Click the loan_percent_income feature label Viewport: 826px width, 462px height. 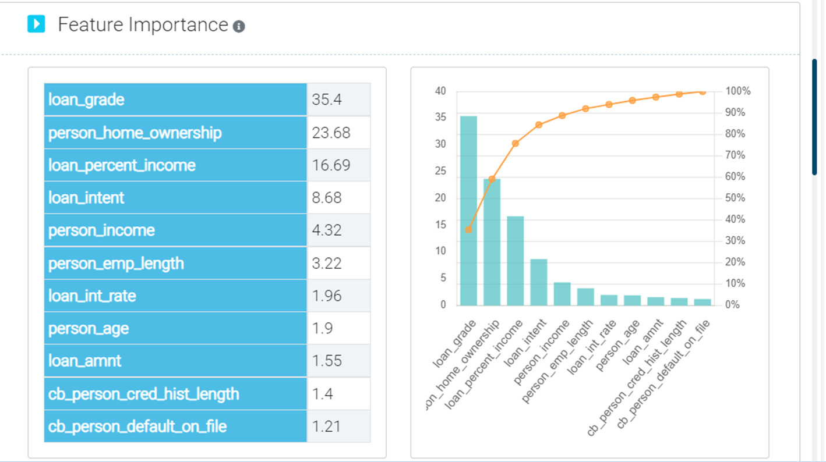point(122,165)
